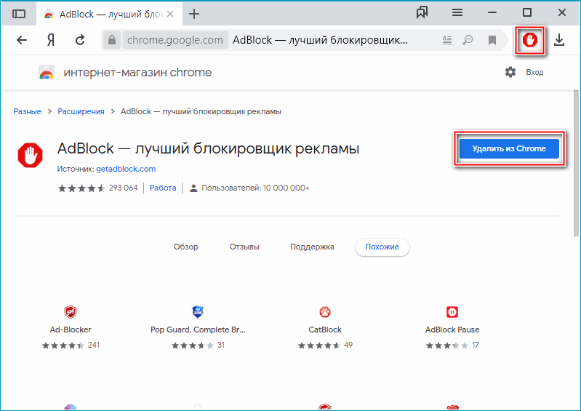This screenshot has height=411, width=581.
Task: Close the AdBlock browser tab
Action: (170, 14)
